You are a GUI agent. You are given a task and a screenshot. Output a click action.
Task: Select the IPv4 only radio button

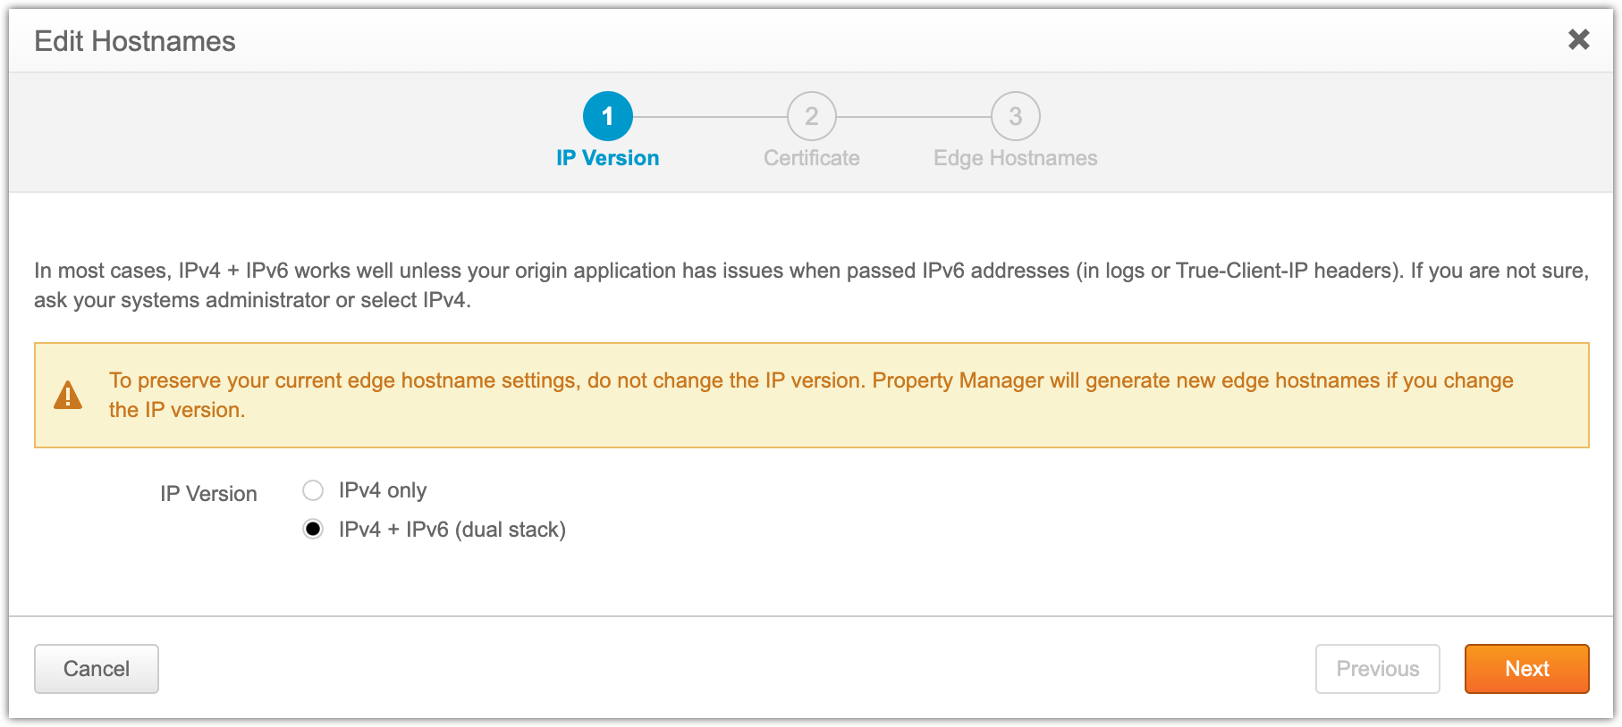(x=313, y=490)
